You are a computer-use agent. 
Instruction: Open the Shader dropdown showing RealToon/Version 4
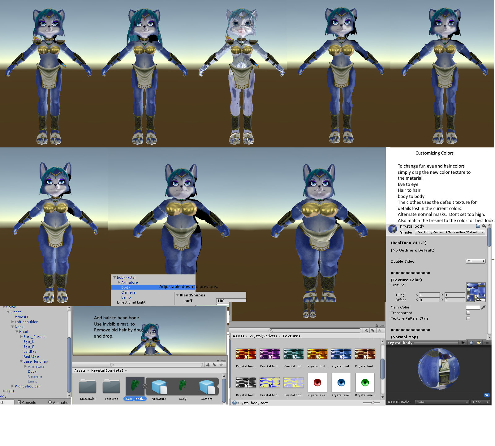450,232
